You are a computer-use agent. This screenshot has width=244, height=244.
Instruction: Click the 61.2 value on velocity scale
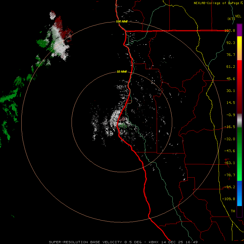click(231, 67)
